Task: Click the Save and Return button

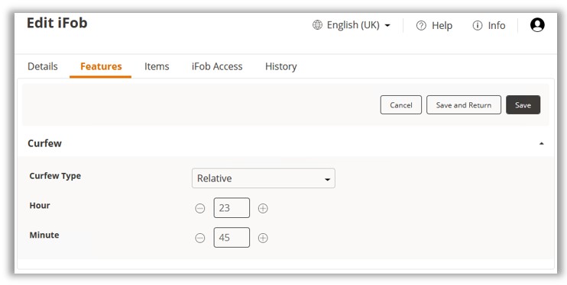Action: [x=464, y=105]
